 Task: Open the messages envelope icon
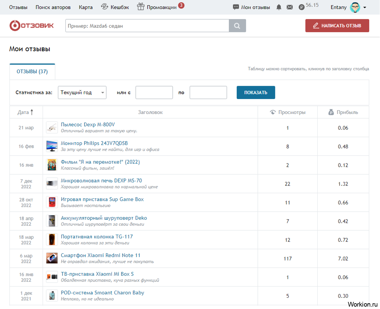[289, 7]
